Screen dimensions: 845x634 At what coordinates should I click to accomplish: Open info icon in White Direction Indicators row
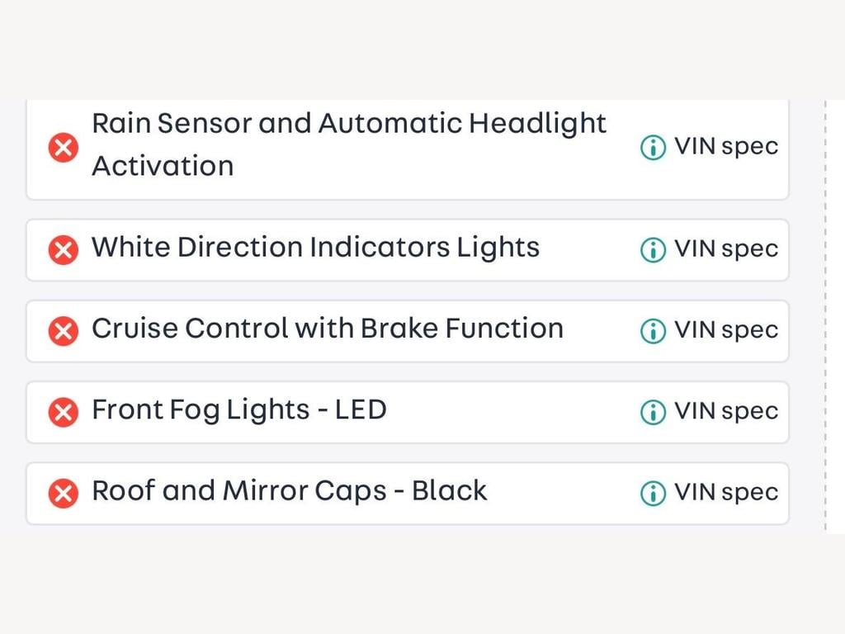point(654,250)
